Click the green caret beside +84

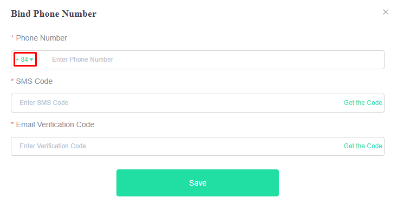tap(31, 60)
